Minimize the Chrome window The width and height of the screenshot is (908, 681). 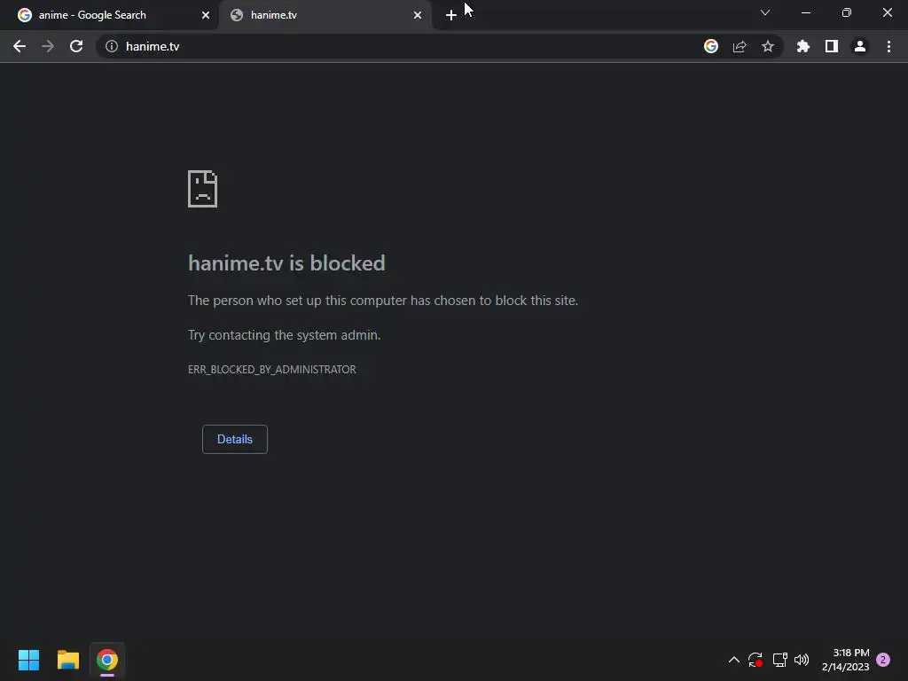[x=805, y=12]
